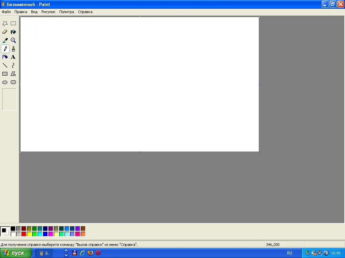Select the magenta color swatch
Screen dimensions: 345x258
pos(51,234)
